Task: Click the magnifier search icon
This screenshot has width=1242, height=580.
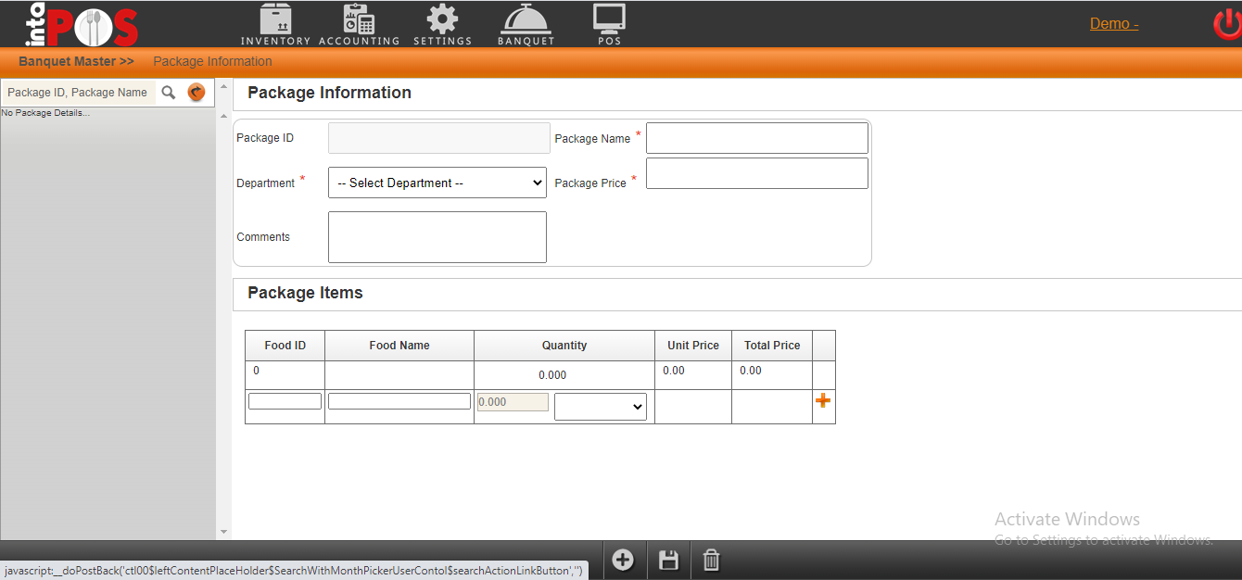Action: coord(169,93)
